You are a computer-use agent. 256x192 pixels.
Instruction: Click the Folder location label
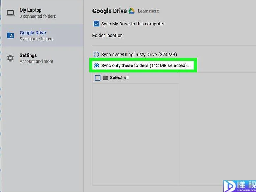[x=108, y=36]
